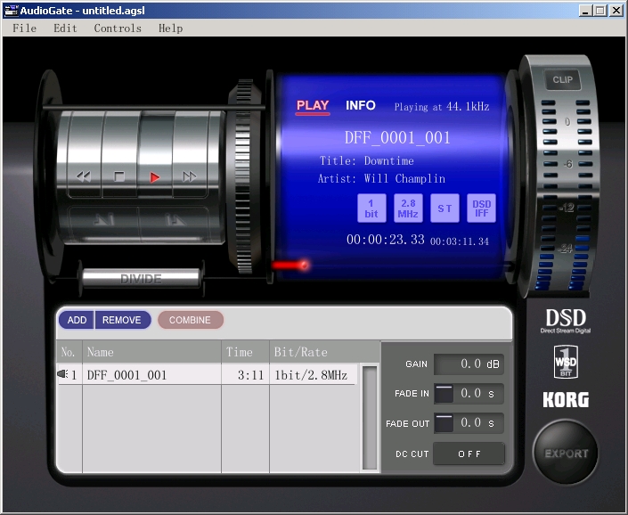Screen dimensions: 628x515
Task: Click the DIVIDE bar
Action: (141, 278)
